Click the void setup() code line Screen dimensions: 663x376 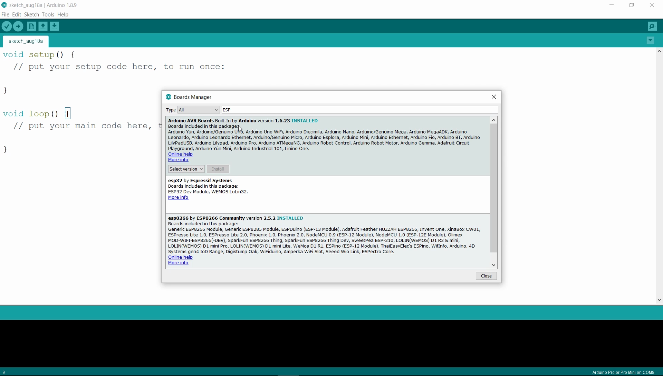39,55
